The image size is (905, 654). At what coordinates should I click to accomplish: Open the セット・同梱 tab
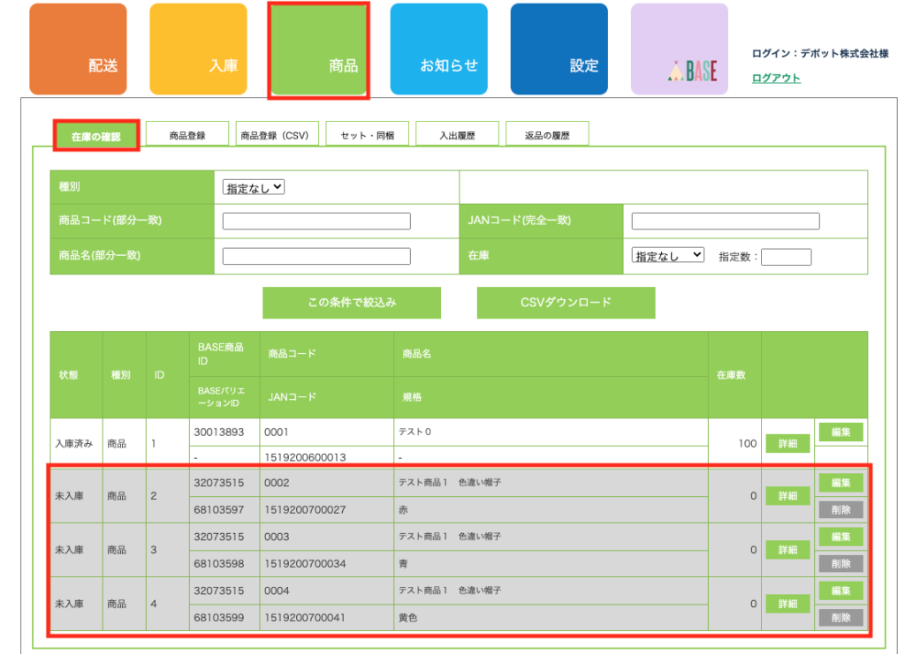coord(367,136)
